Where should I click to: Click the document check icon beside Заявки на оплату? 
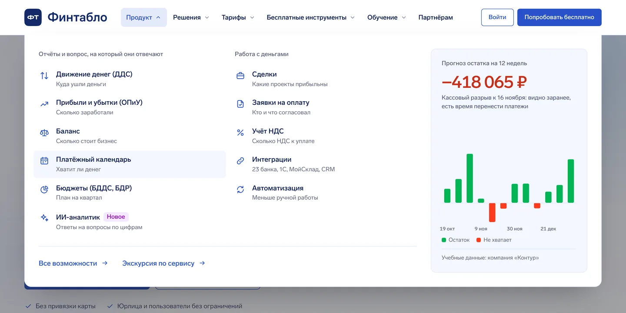point(240,104)
